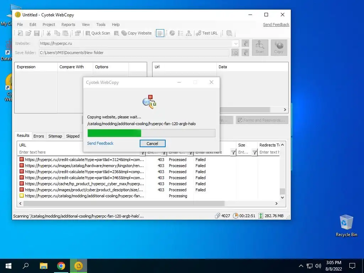Click the results scroll-down arrow
The image size is (364, 273).
click(282, 198)
